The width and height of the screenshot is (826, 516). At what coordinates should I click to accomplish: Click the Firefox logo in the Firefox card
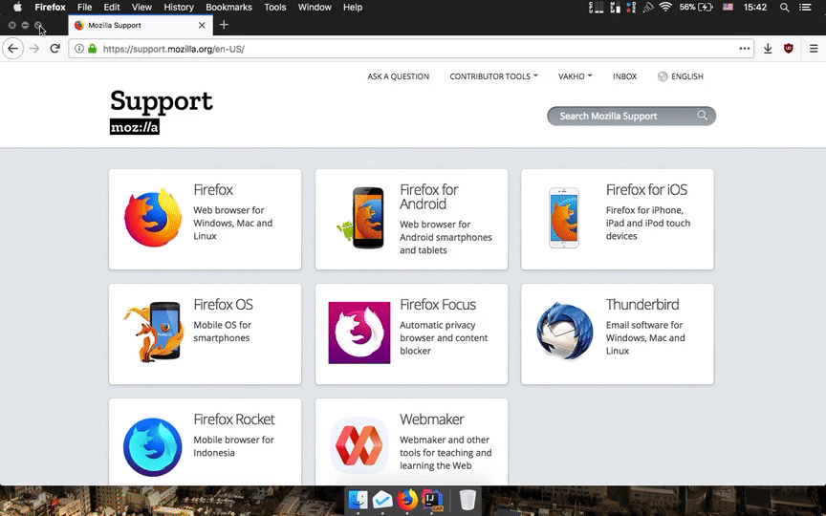click(153, 218)
